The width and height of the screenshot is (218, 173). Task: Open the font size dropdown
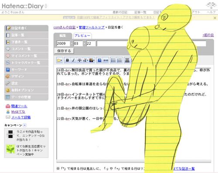[85, 60]
